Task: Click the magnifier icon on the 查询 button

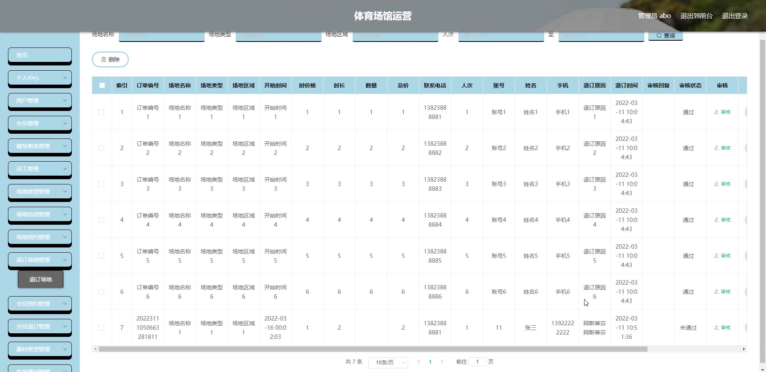Action: click(659, 36)
